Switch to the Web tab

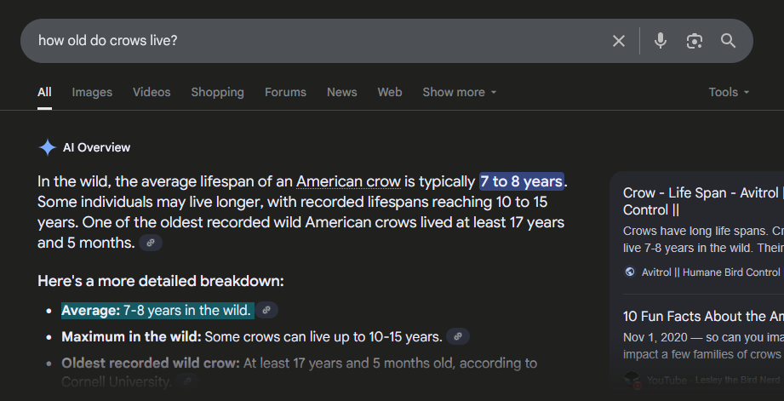click(390, 93)
